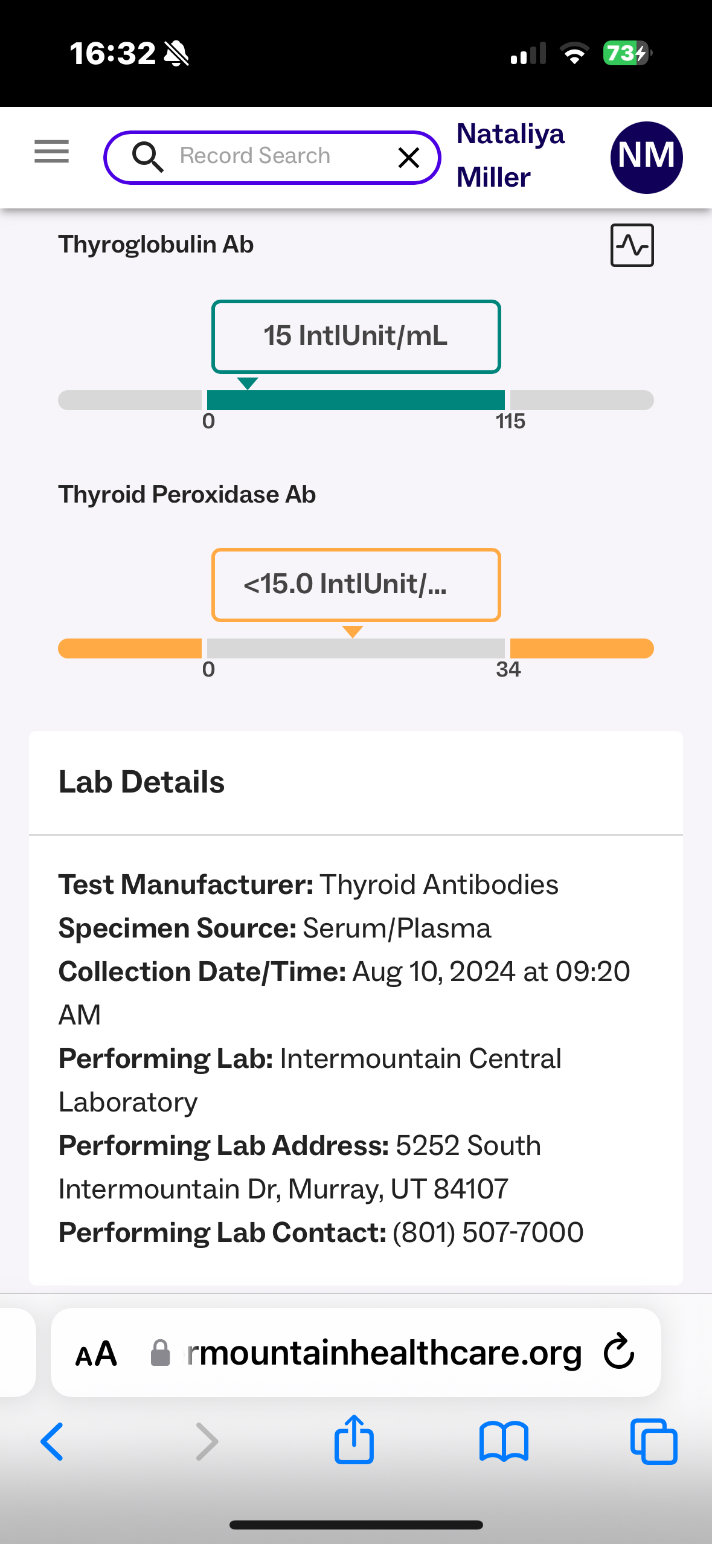
Task: Tap the Thyroid Peroxidase Ab range bar
Action: point(356,648)
